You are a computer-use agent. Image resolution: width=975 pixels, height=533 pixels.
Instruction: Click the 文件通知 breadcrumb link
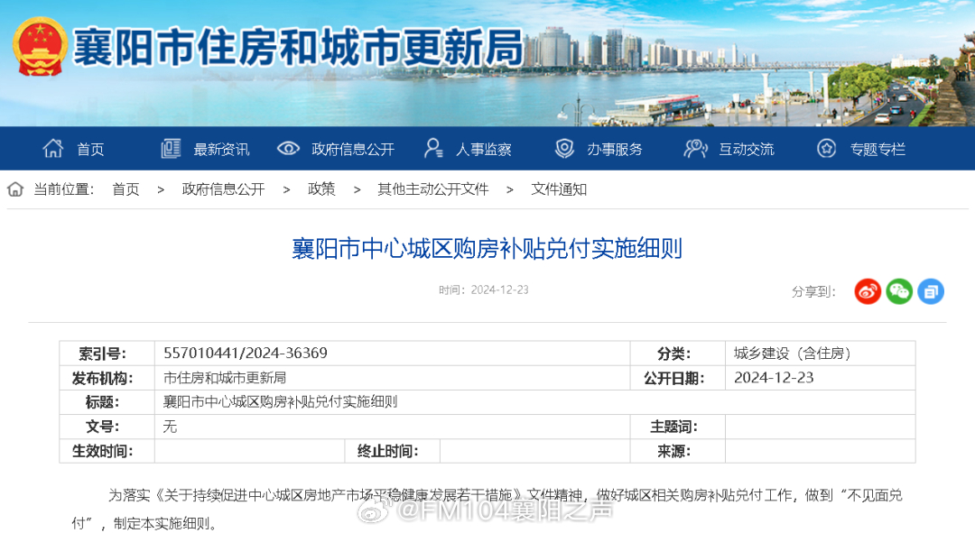pos(559,189)
